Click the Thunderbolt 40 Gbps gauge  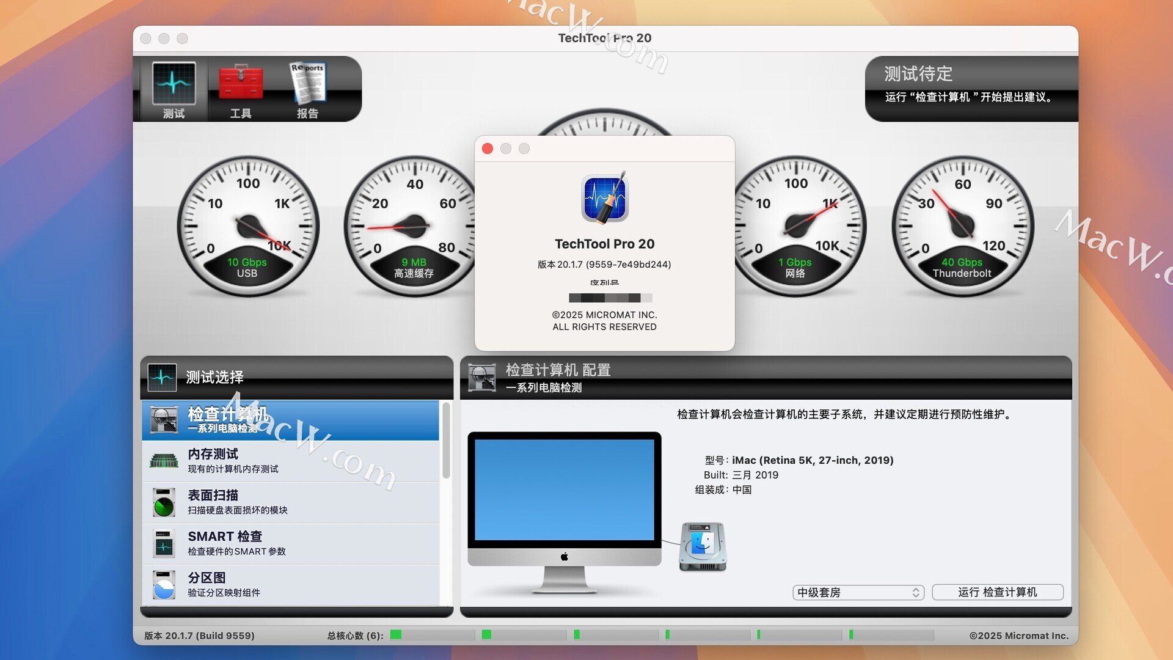(962, 226)
